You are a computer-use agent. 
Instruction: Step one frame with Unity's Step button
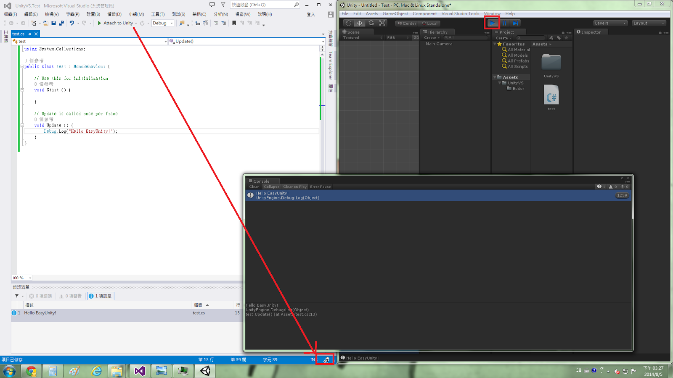[x=515, y=23]
